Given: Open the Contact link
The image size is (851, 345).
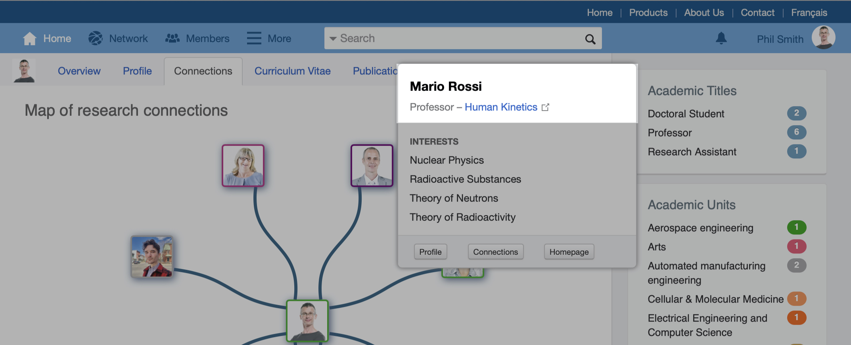Looking at the screenshot, I should coord(757,13).
